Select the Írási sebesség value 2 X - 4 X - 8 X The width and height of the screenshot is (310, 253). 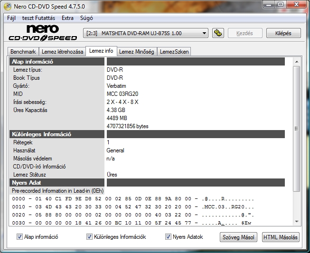(122, 102)
